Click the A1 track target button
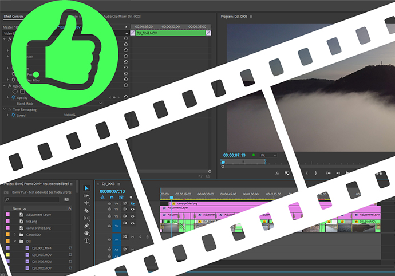The height and width of the screenshot is (276, 395). tap(117, 240)
